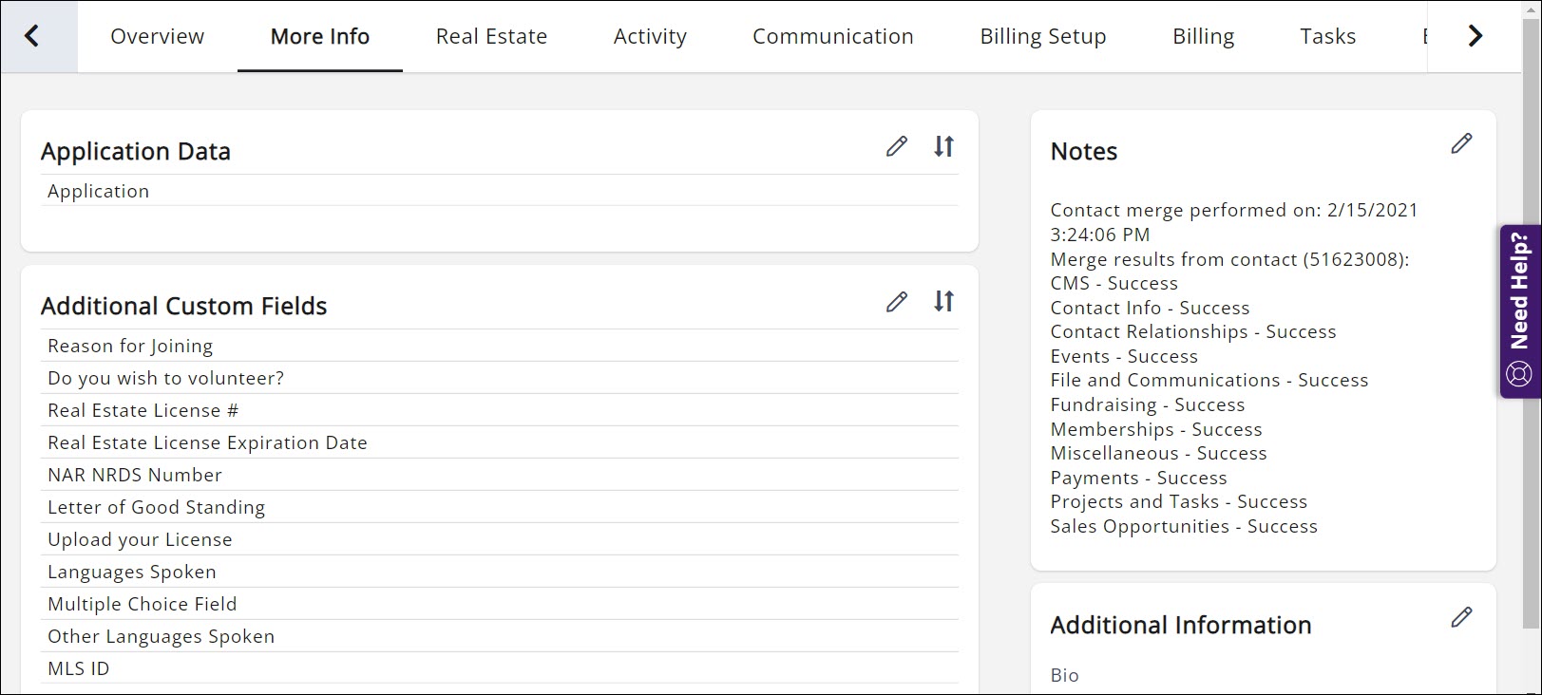1542x695 pixels.
Task: Select the Billing Setup tab
Action: [1042, 36]
